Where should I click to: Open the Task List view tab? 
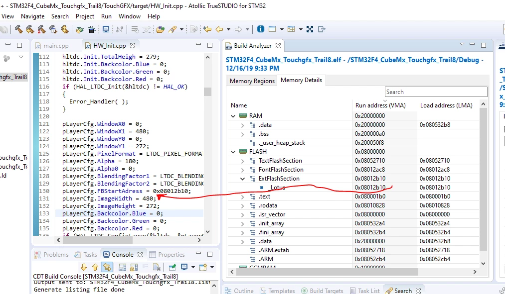[x=364, y=291]
